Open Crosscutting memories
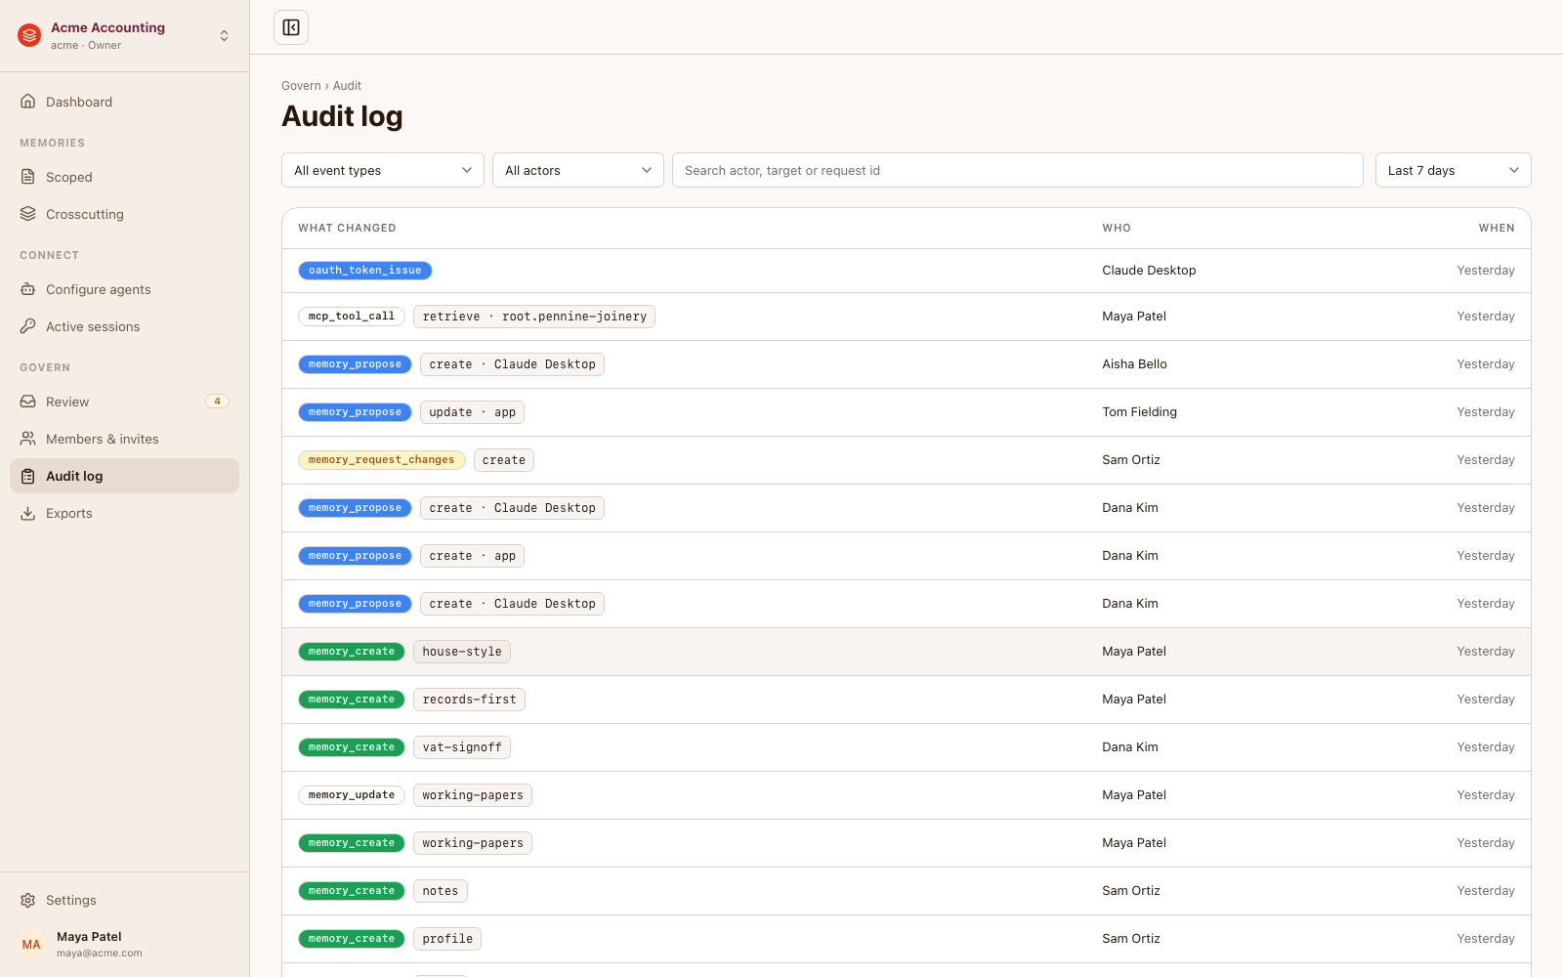Screen dimensions: 1563x977 coord(124,214)
